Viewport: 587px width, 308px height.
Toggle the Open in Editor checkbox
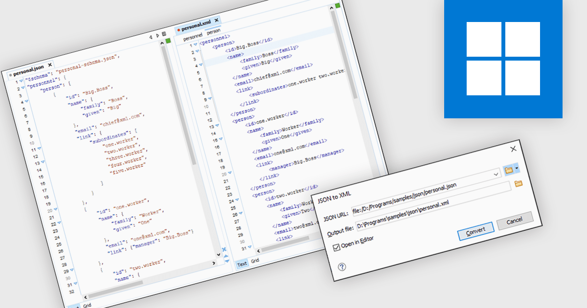tap(336, 247)
